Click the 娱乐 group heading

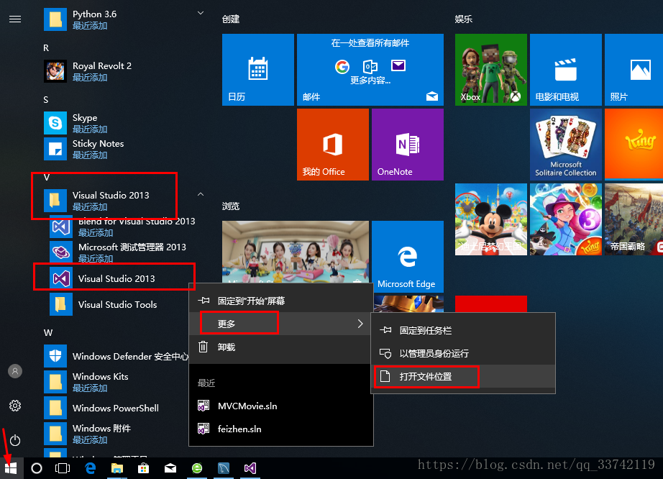pyautogui.click(x=463, y=19)
